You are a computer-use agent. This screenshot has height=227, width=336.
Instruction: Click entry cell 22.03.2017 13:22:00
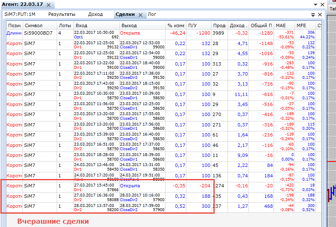point(96,65)
